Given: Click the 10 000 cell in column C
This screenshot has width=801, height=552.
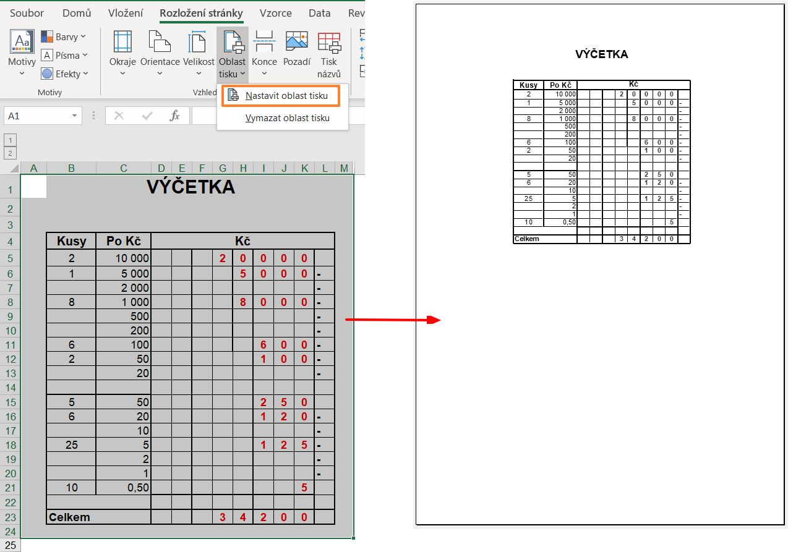Looking at the screenshot, I should pos(124,258).
